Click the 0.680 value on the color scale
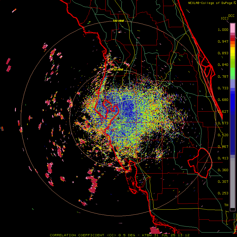Viewport: 237px width, 237px height. tap(223, 100)
